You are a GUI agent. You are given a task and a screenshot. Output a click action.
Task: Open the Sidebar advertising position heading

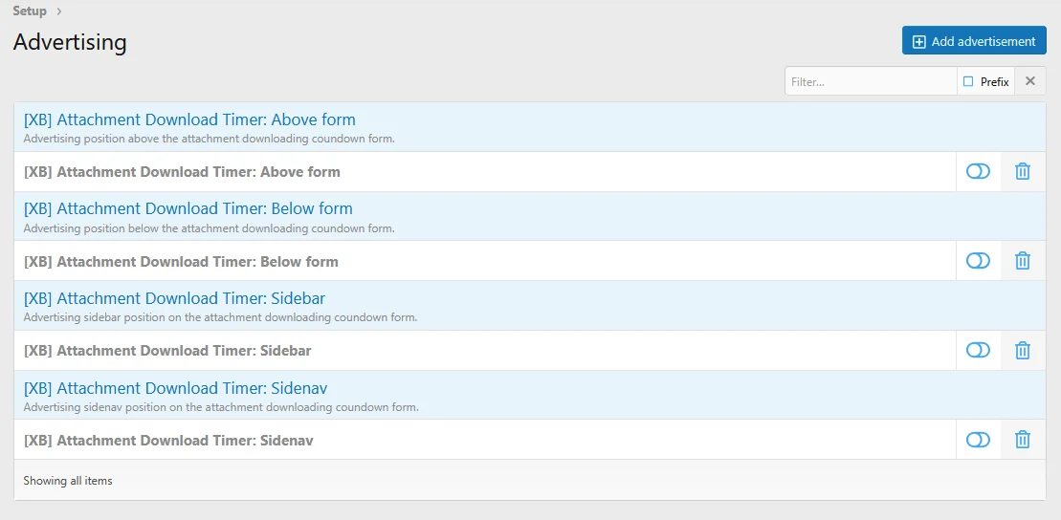(x=174, y=298)
